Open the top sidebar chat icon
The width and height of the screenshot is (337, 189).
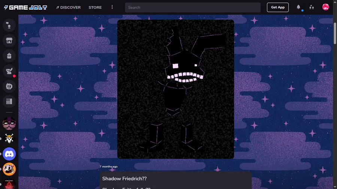click(9, 25)
